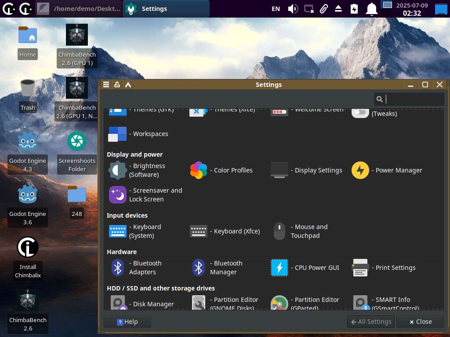Launch Display Settings
This screenshot has width=450, height=337.
pos(306,170)
